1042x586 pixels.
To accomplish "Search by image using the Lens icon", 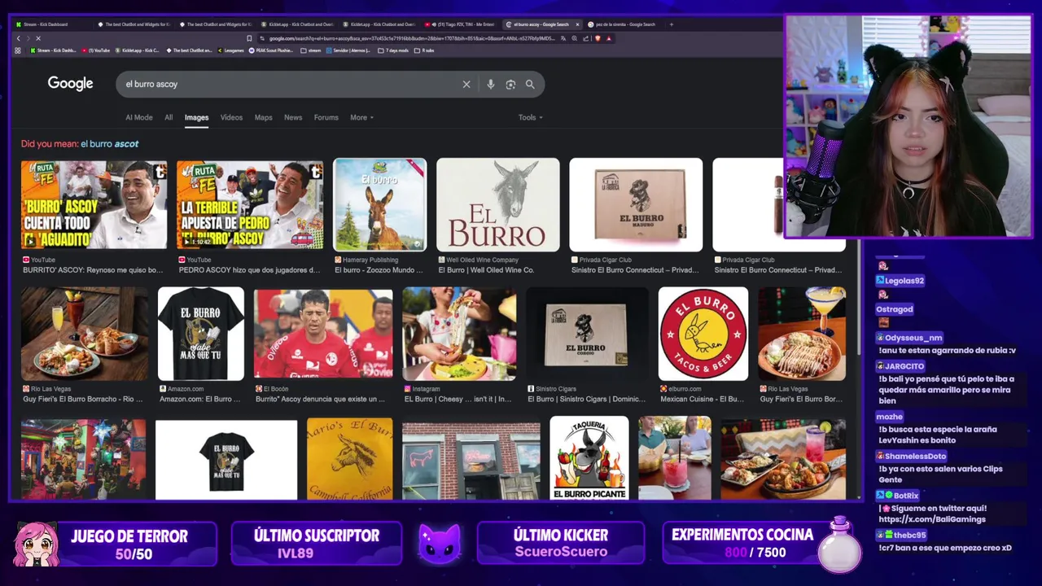I will point(510,84).
